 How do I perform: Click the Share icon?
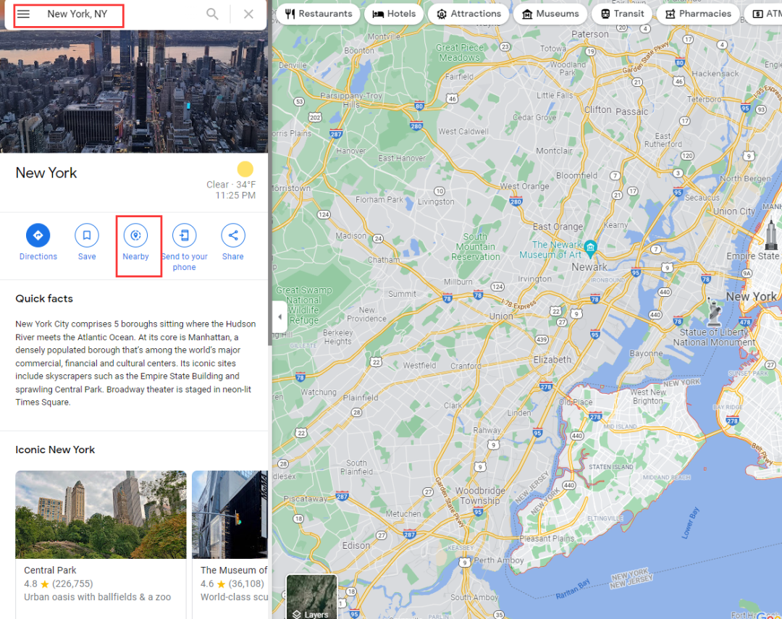233,235
